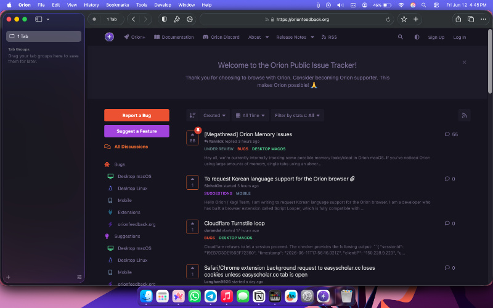Upvote the Cloudflare Turnstile loop post
This screenshot has width=493, height=308.
(192, 227)
